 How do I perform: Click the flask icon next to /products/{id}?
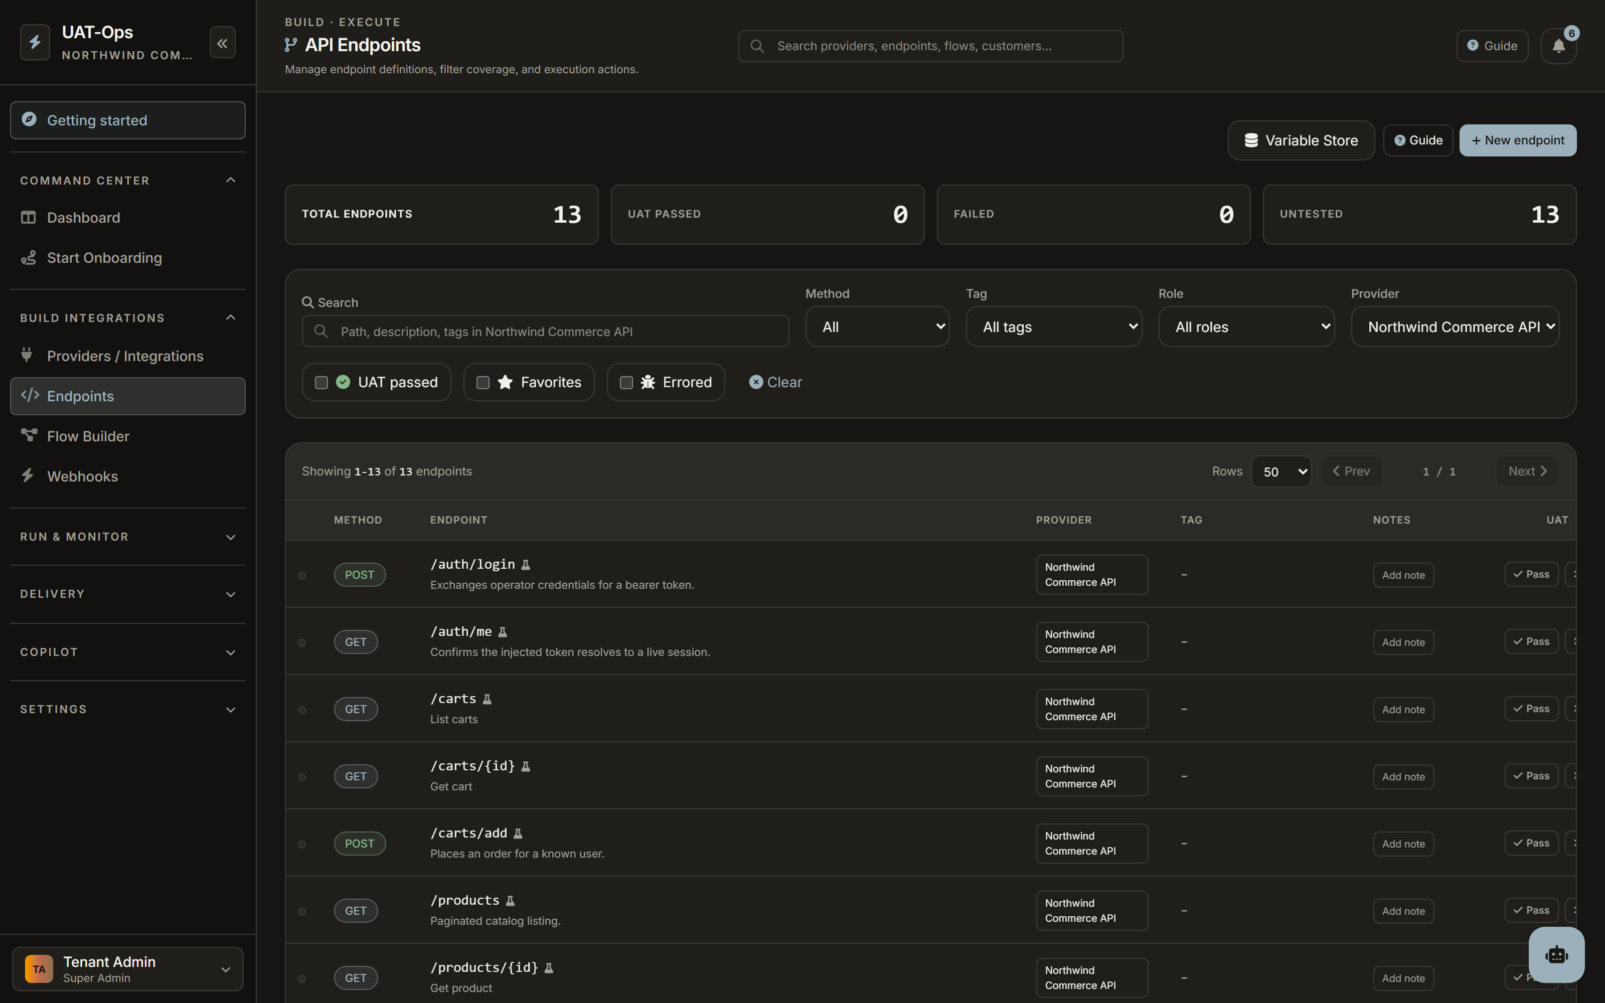coord(549,968)
